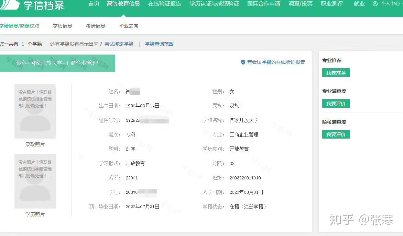Click the department value 22001
The image size is (403, 236).
(x=132, y=178)
